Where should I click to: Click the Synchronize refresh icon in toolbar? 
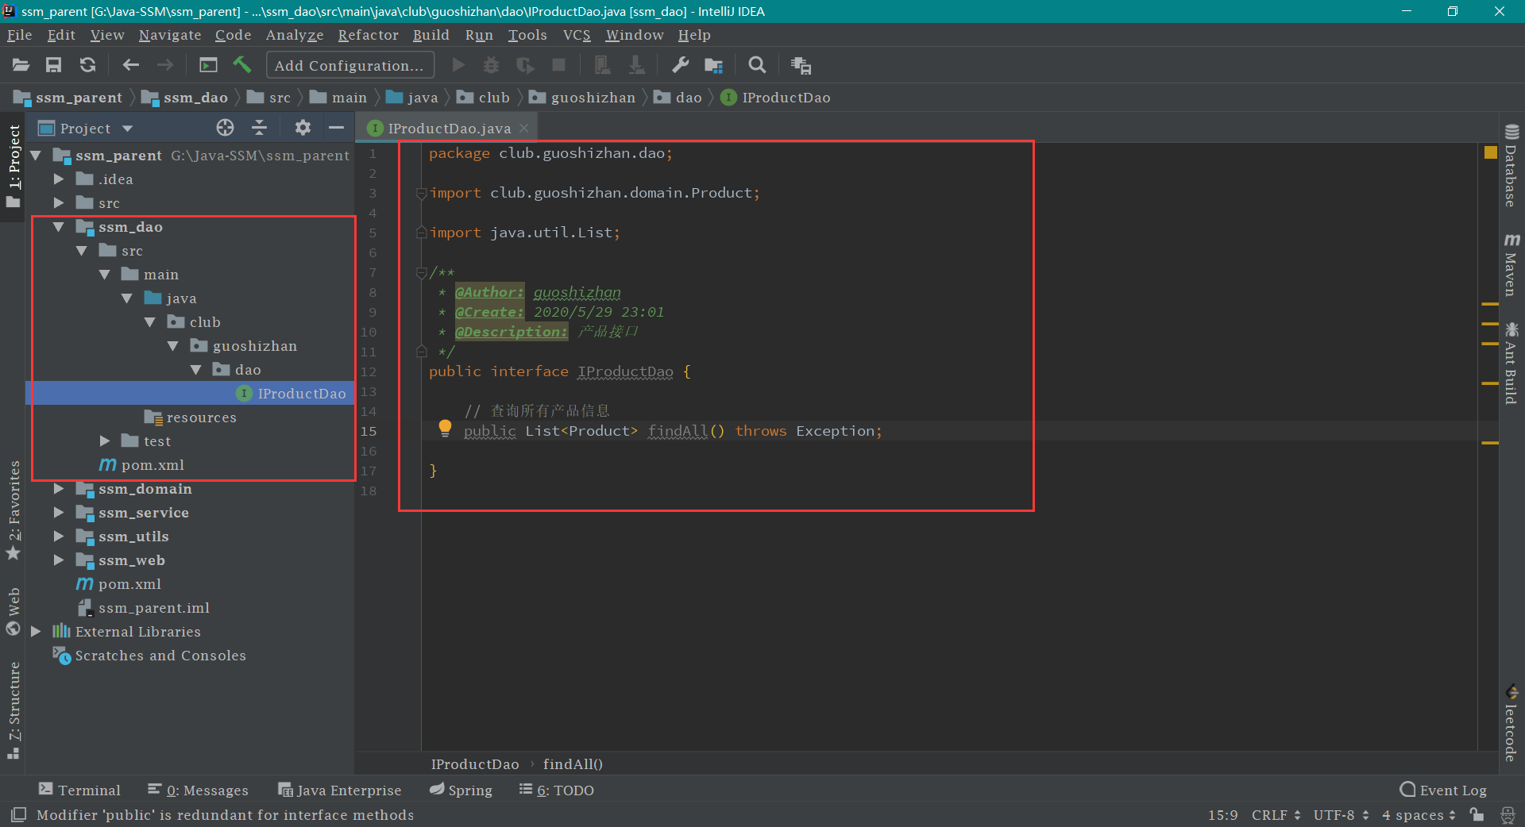87,65
